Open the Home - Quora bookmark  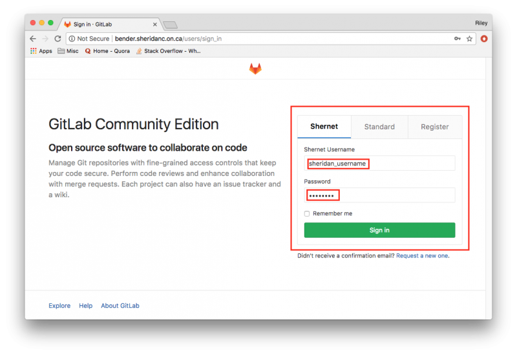107,51
